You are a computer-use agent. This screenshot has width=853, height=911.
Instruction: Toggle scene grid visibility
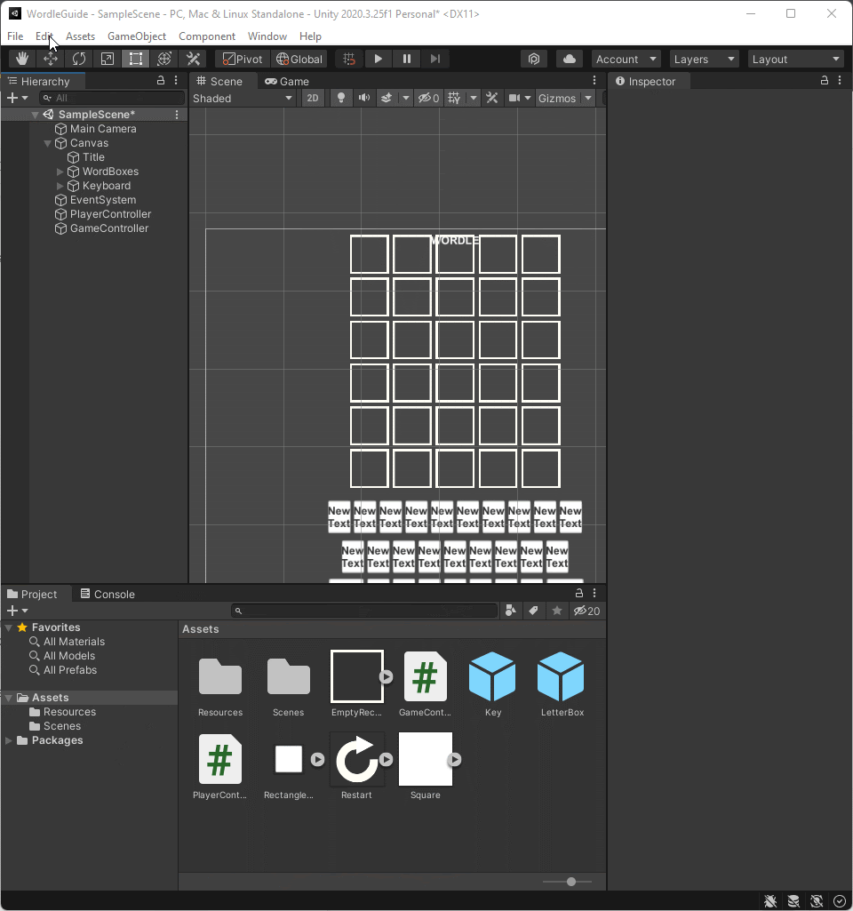pos(454,98)
